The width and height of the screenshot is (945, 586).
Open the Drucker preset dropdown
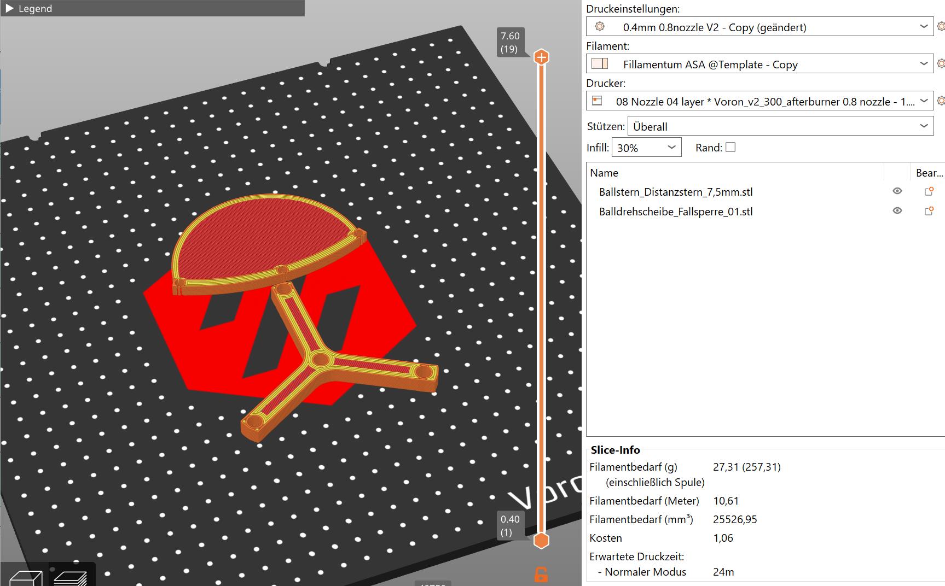760,101
